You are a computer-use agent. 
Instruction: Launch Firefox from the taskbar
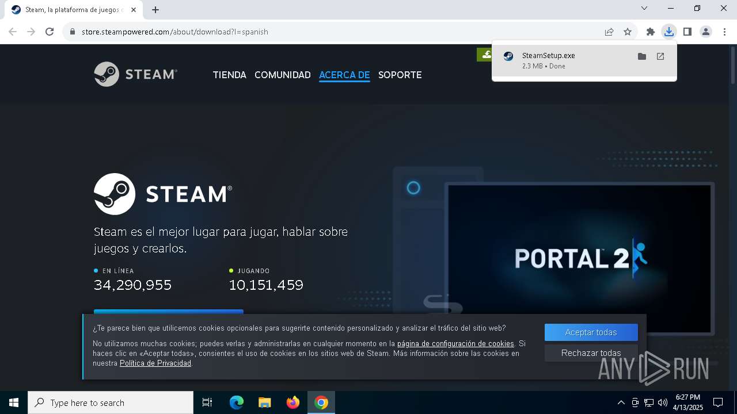click(293, 402)
